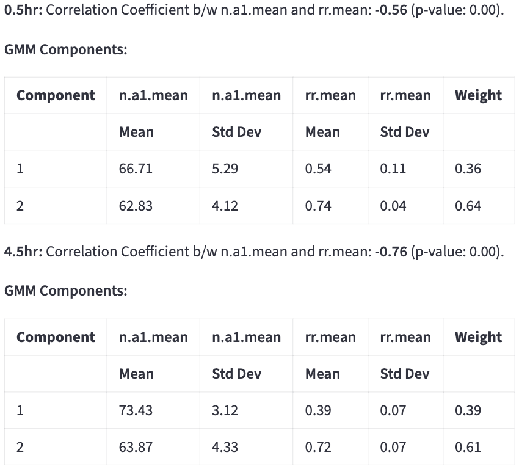
Task: Click the rr.mean value 0.72
Action: [x=318, y=447]
